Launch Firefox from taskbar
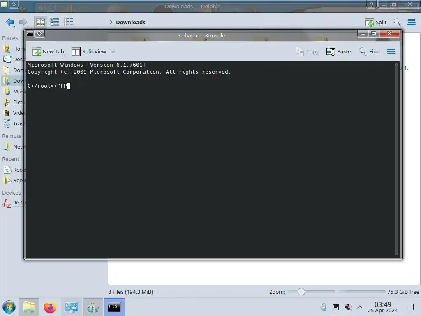This screenshot has width=421, height=316. tap(50, 307)
